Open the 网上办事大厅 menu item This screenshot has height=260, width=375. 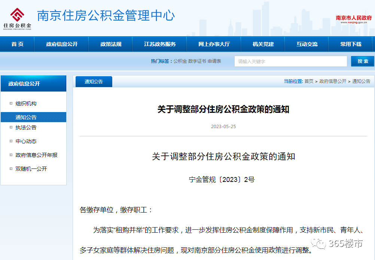[214, 44]
